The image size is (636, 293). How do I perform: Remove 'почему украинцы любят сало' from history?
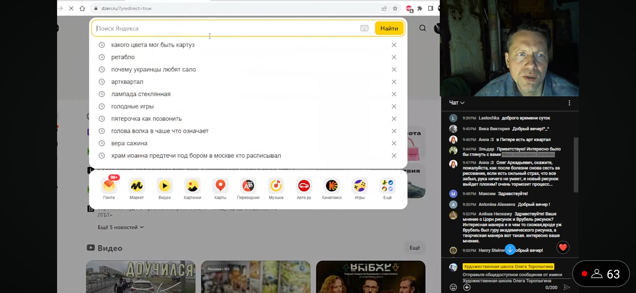tap(394, 69)
